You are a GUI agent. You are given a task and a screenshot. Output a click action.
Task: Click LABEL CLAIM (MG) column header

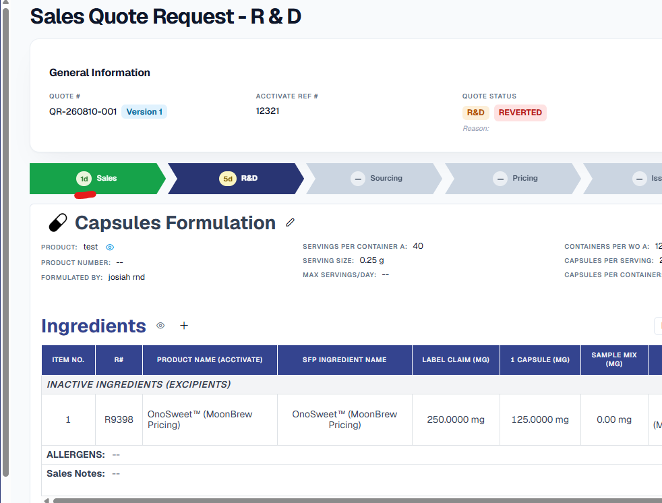click(x=456, y=360)
